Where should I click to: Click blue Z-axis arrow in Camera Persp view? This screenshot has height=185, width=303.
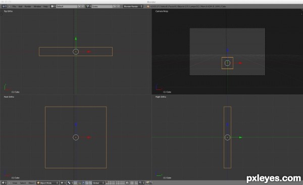click(227, 51)
